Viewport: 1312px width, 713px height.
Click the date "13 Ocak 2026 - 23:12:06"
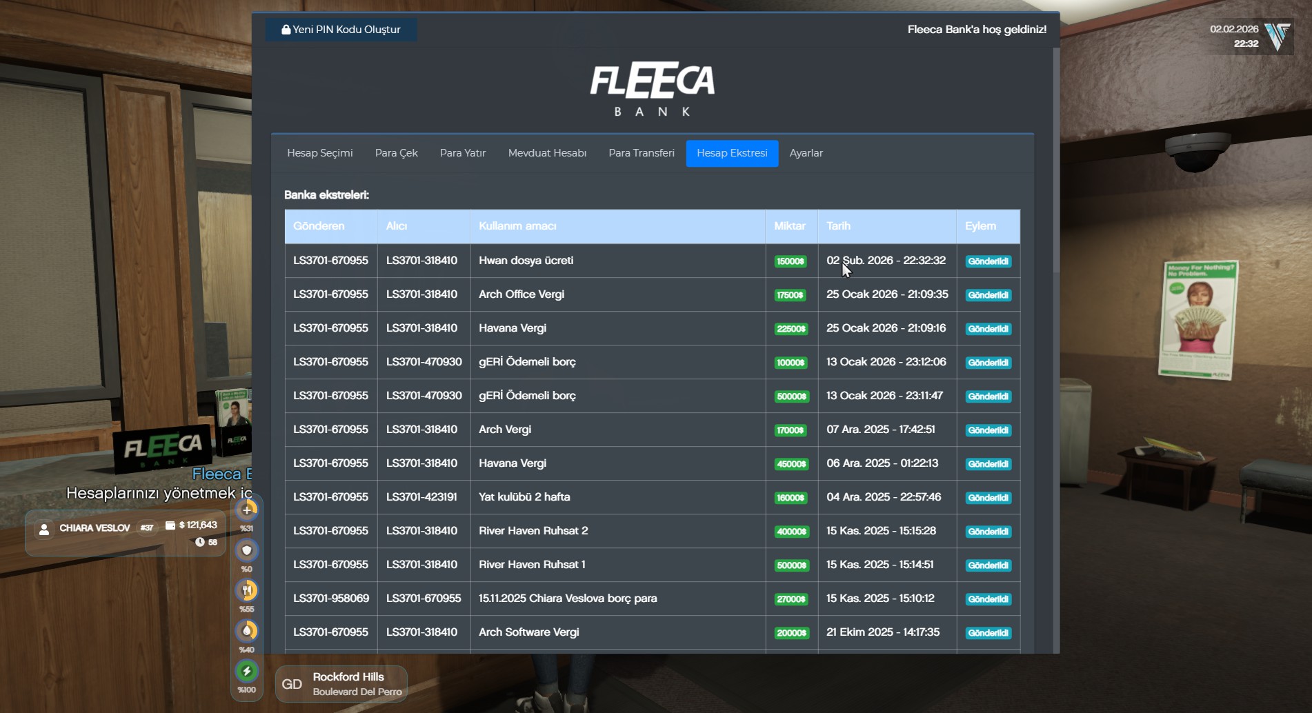pos(886,362)
